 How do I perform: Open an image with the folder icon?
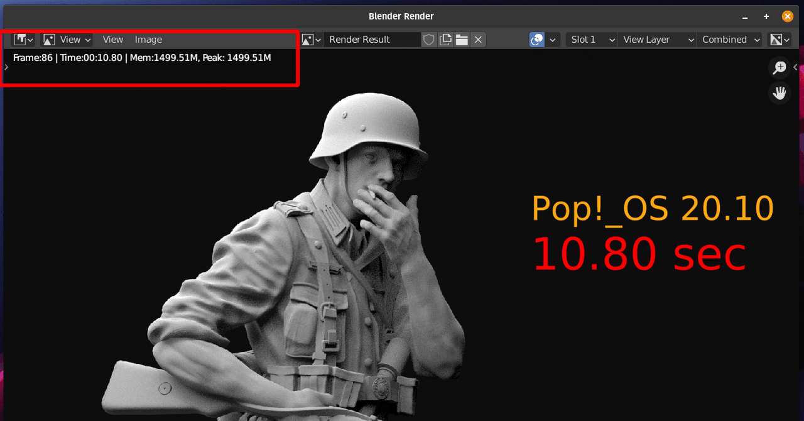462,39
